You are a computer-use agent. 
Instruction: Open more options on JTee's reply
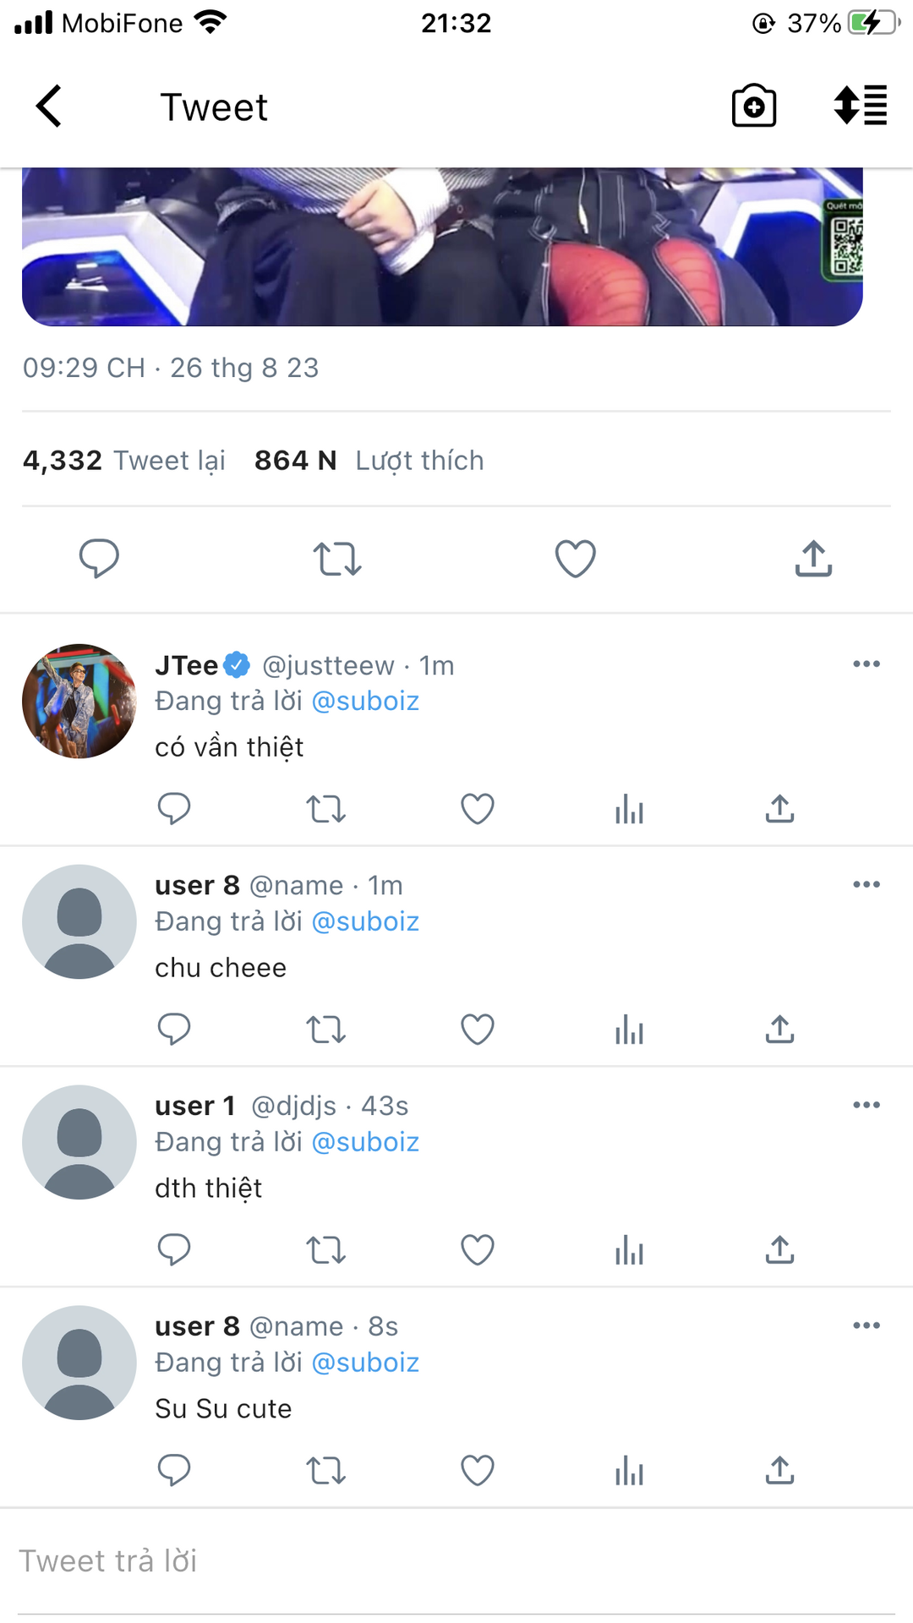tap(867, 664)
